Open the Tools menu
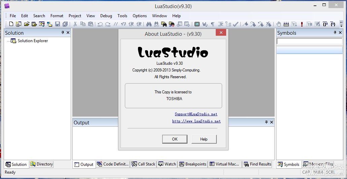This screenshot has width=347, height=179. [x=122, y=16]
